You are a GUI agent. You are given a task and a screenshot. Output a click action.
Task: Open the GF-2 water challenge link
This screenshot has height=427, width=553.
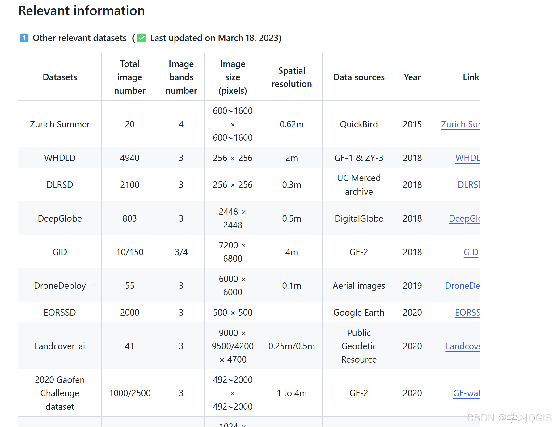click(x=466, y=393)
